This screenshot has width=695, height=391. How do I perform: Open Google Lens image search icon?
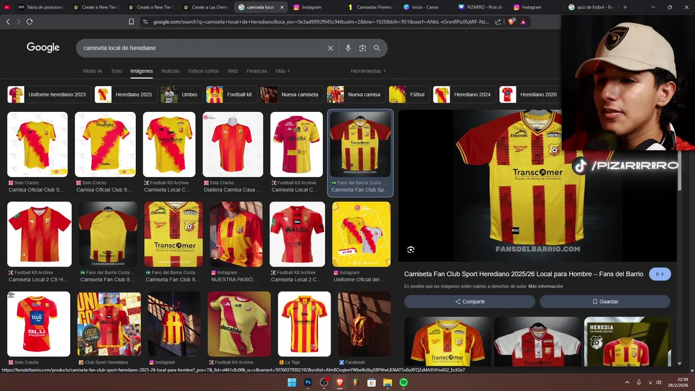point(363,48)
